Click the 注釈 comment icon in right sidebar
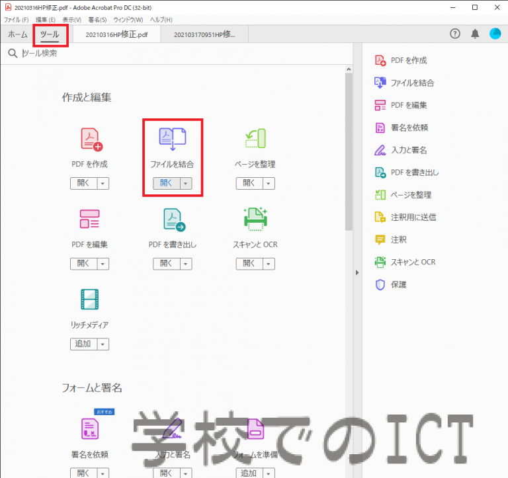The image size is (508, 478). point(380,239)
